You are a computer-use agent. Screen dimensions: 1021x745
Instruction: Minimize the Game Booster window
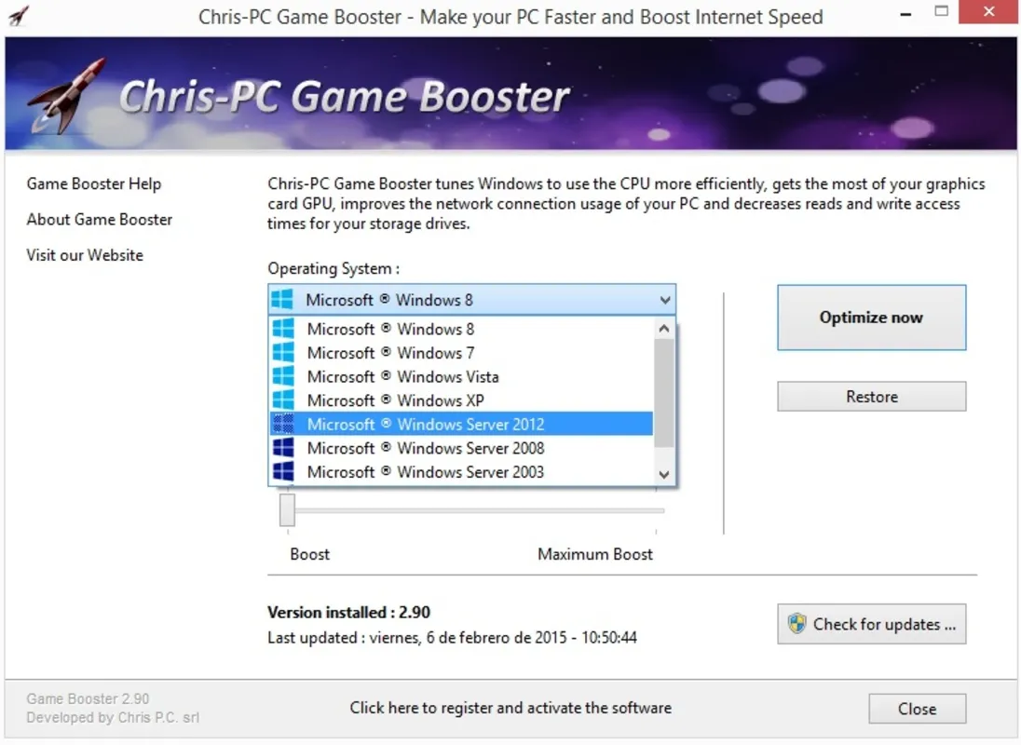[905, 13]
